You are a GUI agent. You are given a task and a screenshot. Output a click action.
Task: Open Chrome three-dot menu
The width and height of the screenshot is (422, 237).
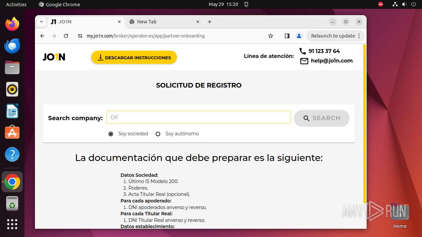(359, 36)
